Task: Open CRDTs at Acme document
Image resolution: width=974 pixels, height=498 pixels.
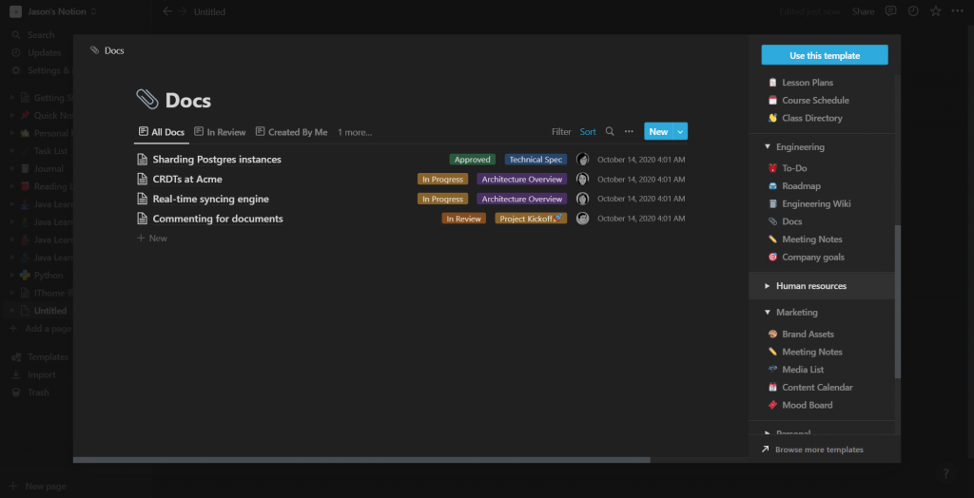Action: pos(187,180)
